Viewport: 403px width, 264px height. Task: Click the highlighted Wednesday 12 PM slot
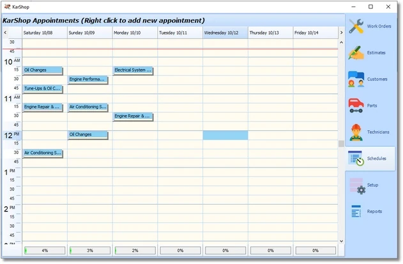[225, 136]
